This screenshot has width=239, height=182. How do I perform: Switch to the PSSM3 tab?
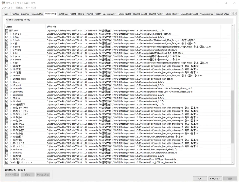[90, 14]
